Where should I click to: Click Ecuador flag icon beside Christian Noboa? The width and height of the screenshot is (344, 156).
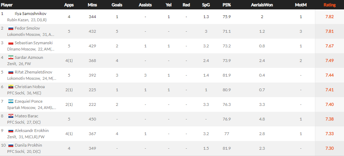coord(10,87)
